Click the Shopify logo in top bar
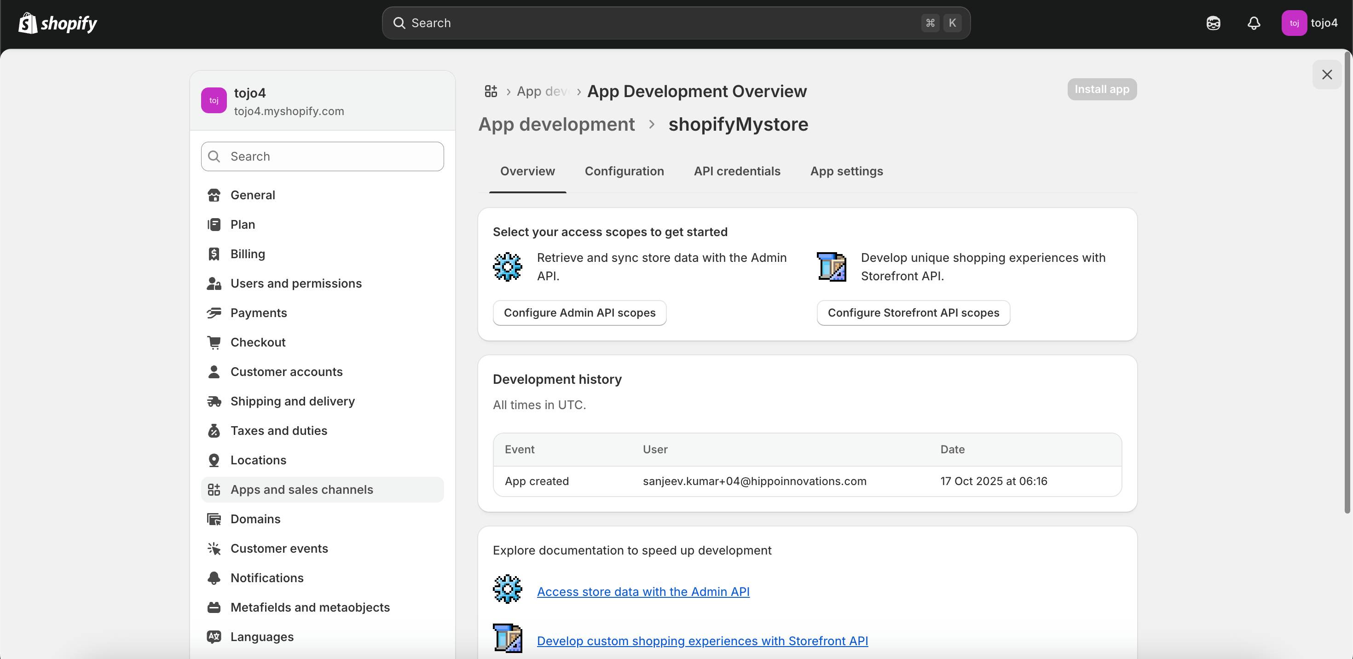This screenshot has height=659, width=1353. (58, 23)
